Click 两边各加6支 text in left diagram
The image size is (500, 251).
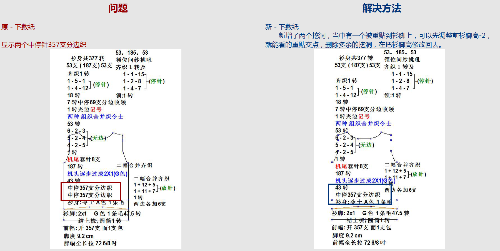tap(150, 204)
